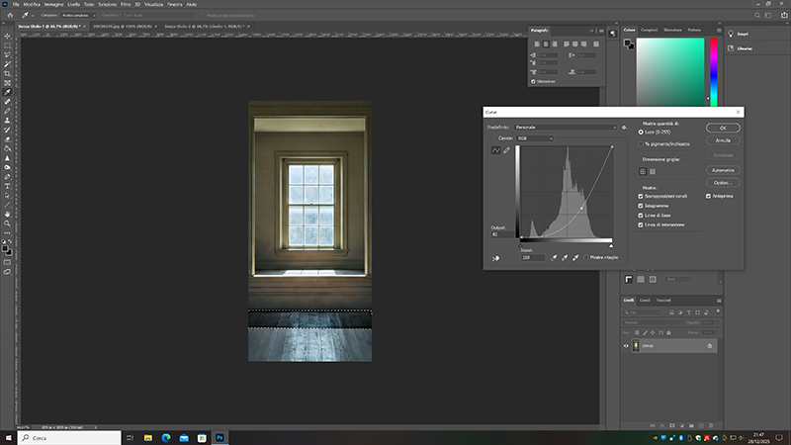791x445 pixels.
Task: Expand eyedropper tool preset picker arrow
Action: coord(33,16)
